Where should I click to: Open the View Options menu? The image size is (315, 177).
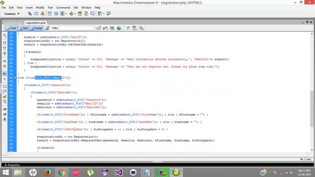click(x=134, y=28)
